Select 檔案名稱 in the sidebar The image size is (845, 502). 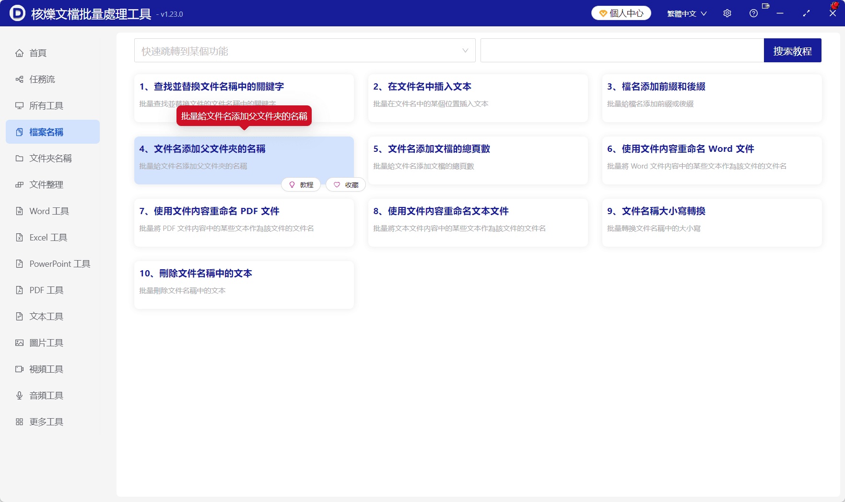tap(53, 132)
